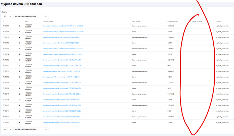Go to first page in bottom pagination
Viewport: 234px width, 136px height.
[x=5, y=129]
